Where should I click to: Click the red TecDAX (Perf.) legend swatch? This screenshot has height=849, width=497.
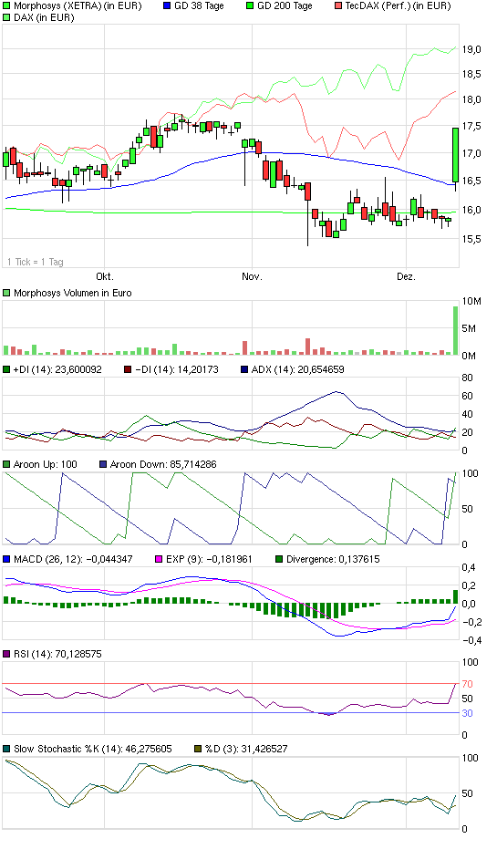click(x=337, y=6)
